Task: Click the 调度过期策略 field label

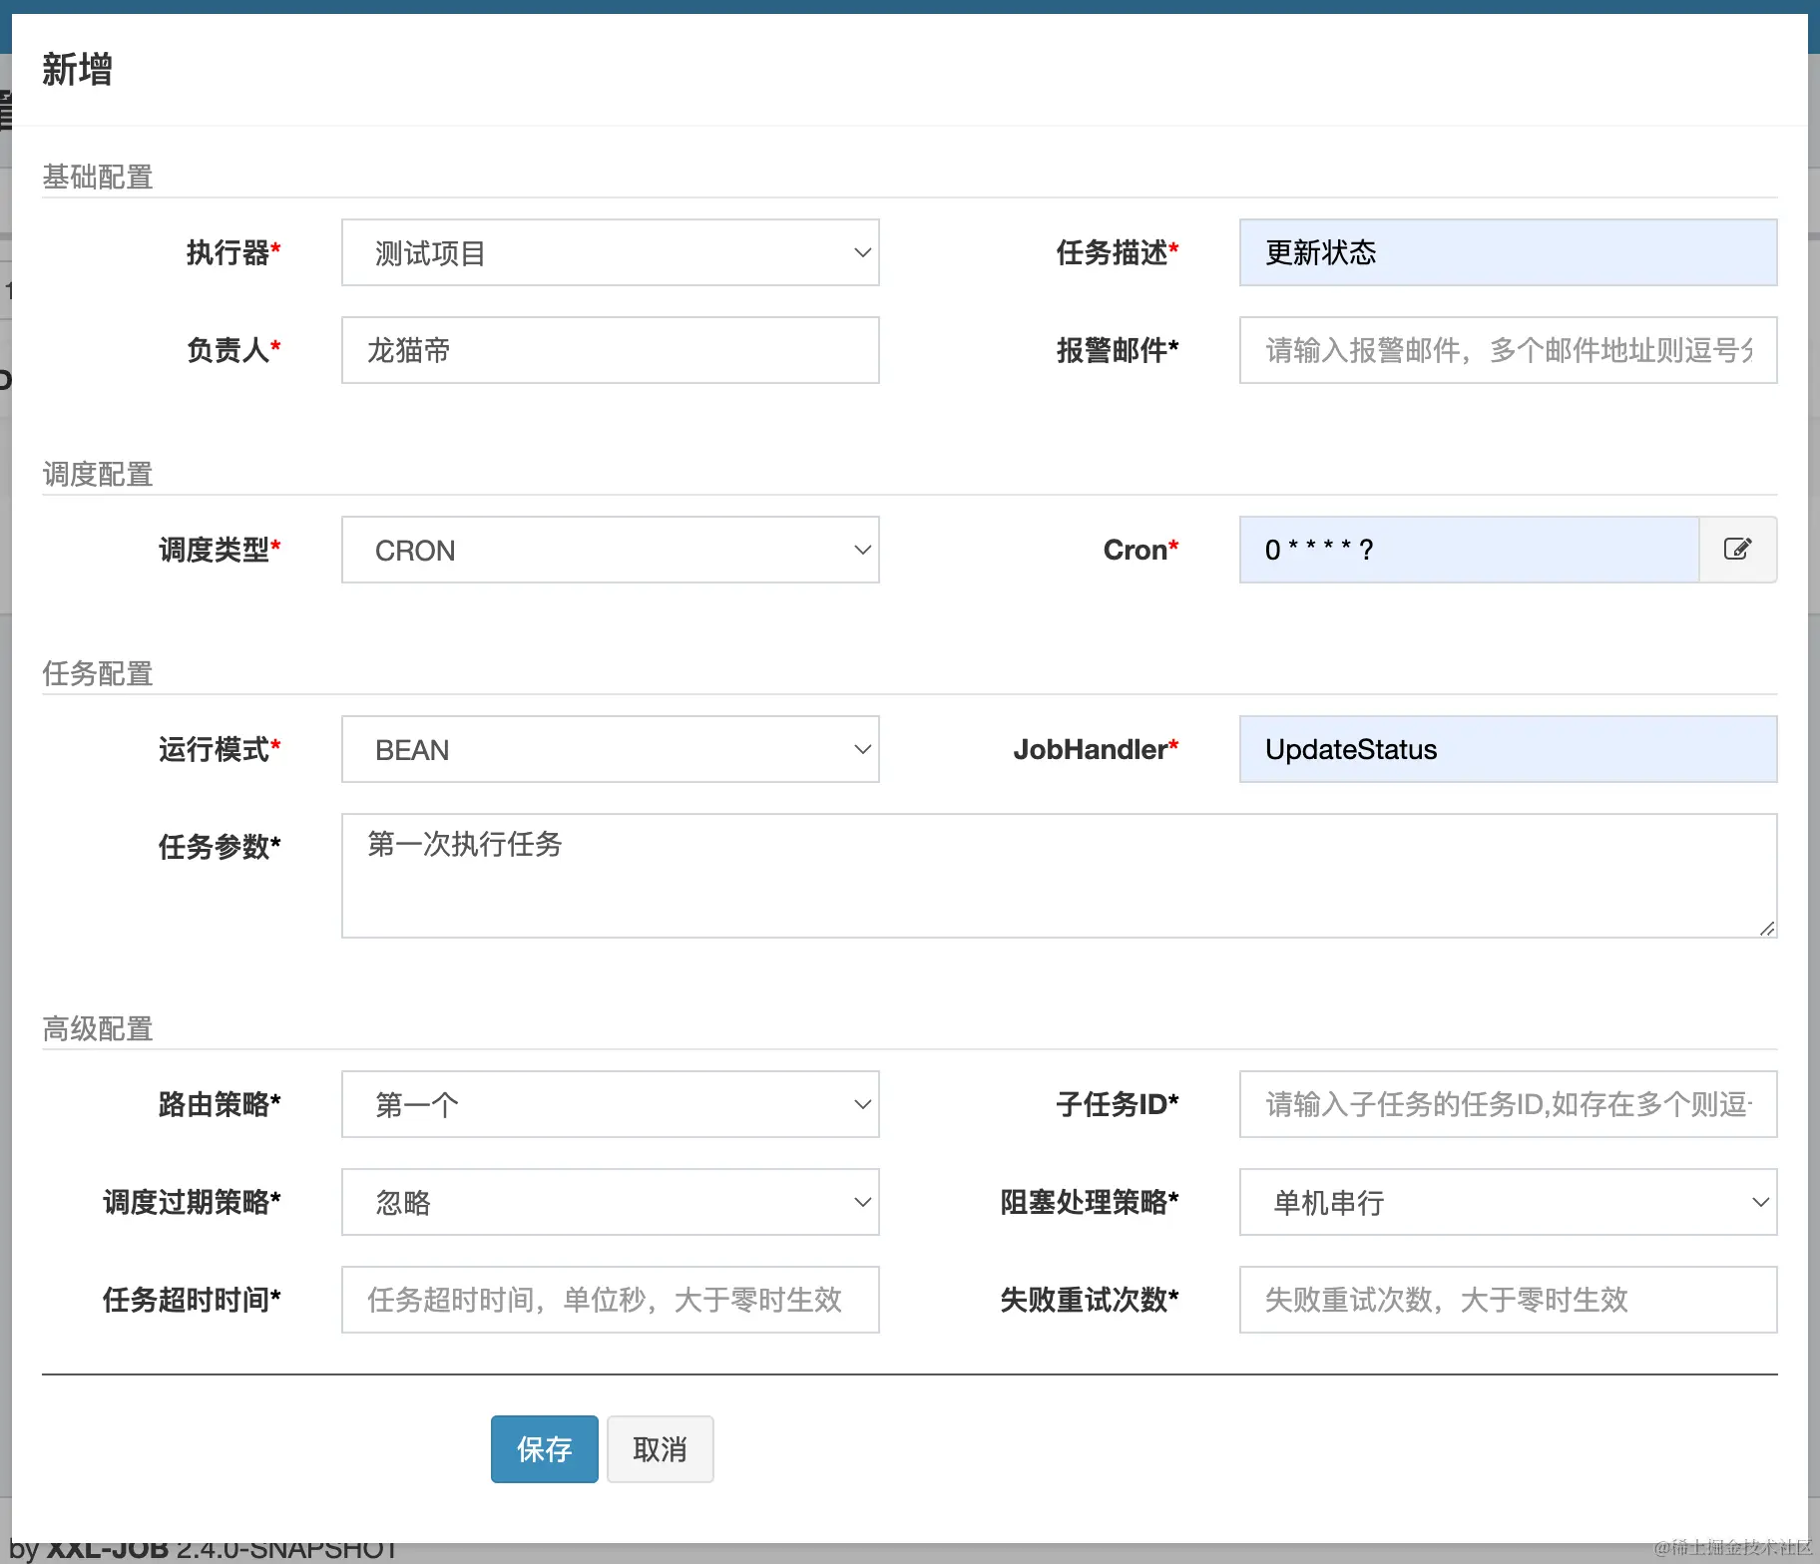Action: 192,1202
